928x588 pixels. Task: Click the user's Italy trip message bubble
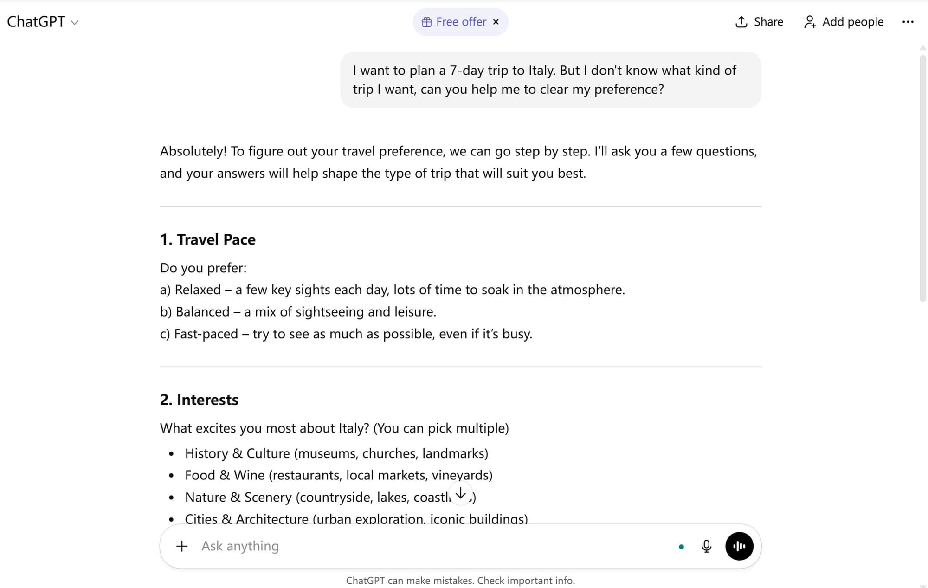[550, 80]
